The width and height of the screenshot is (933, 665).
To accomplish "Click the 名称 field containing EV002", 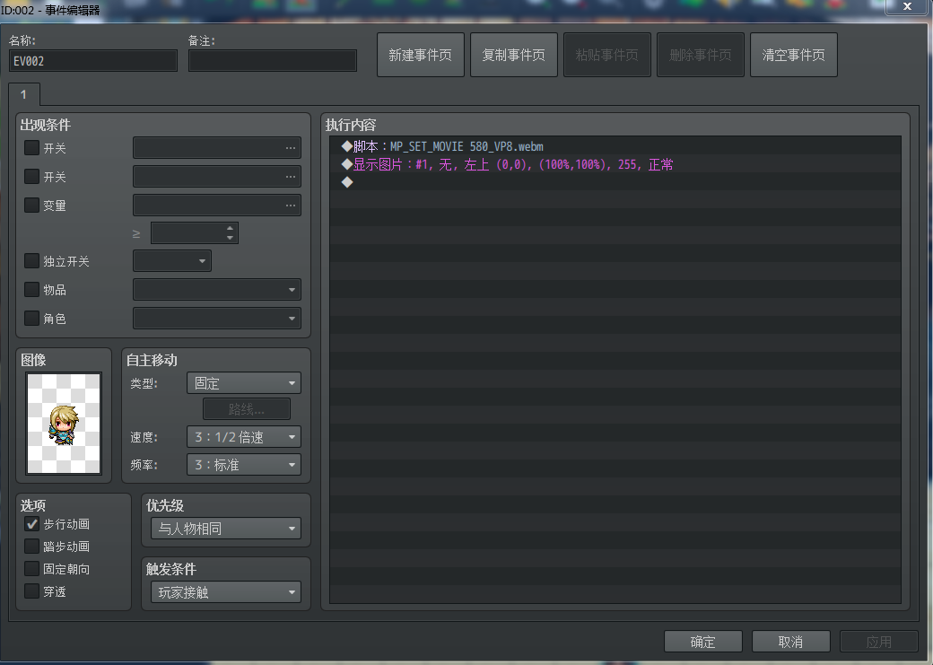I will point(93,61).
